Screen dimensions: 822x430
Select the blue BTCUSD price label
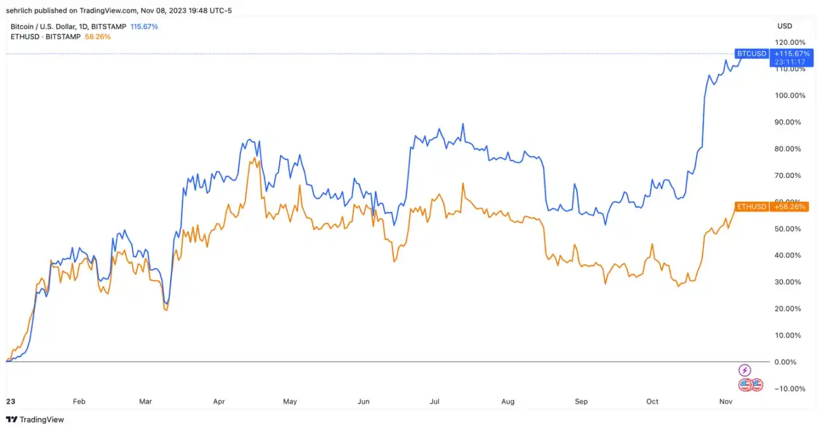(x=752, y=54)
